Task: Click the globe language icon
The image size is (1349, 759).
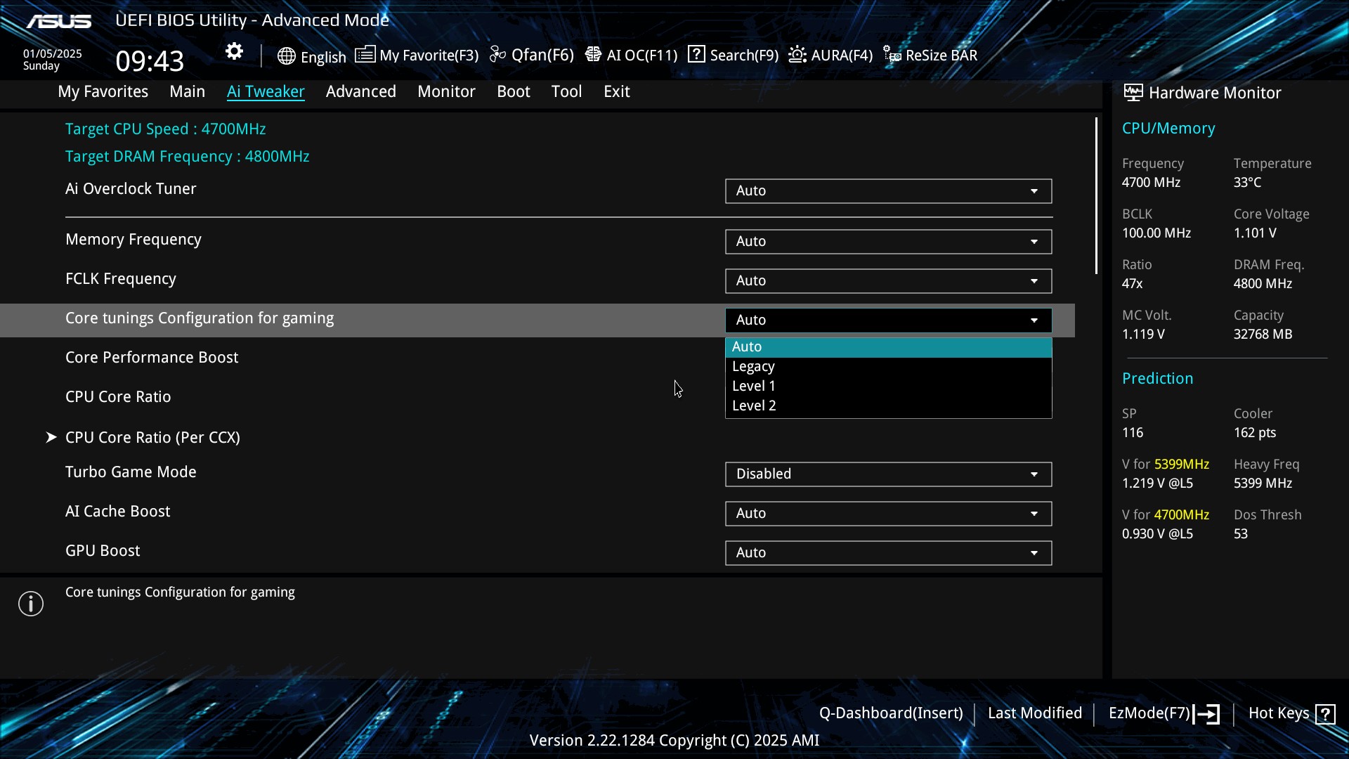Action: 286,56
